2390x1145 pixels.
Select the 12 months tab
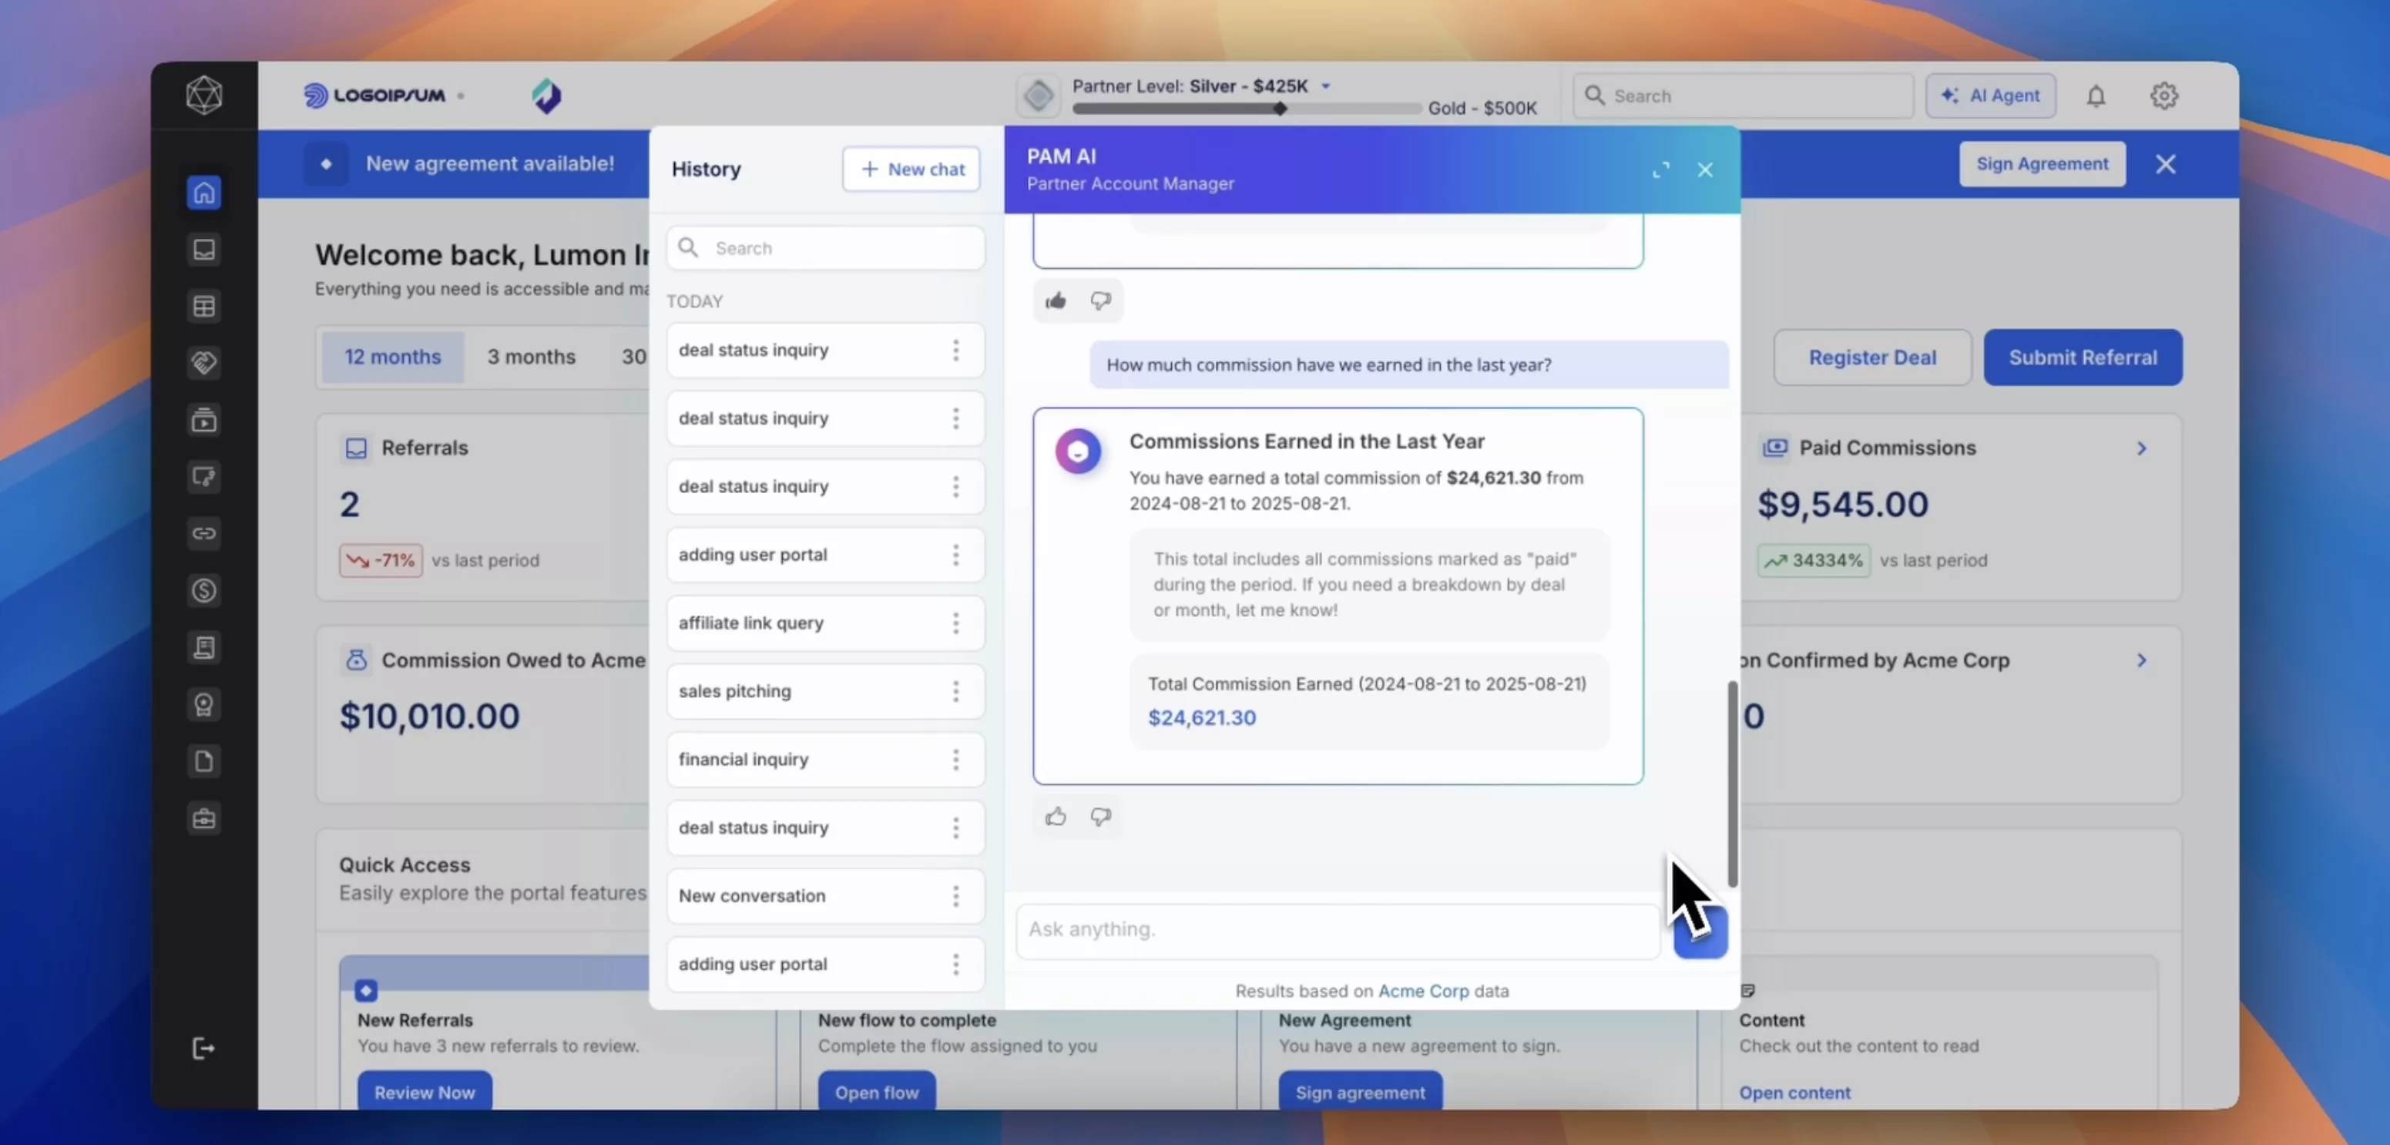(x=392, y=358)
